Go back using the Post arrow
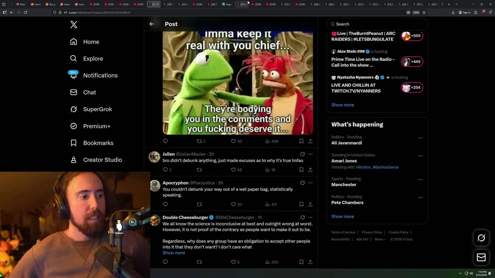 tap(152, 24)
